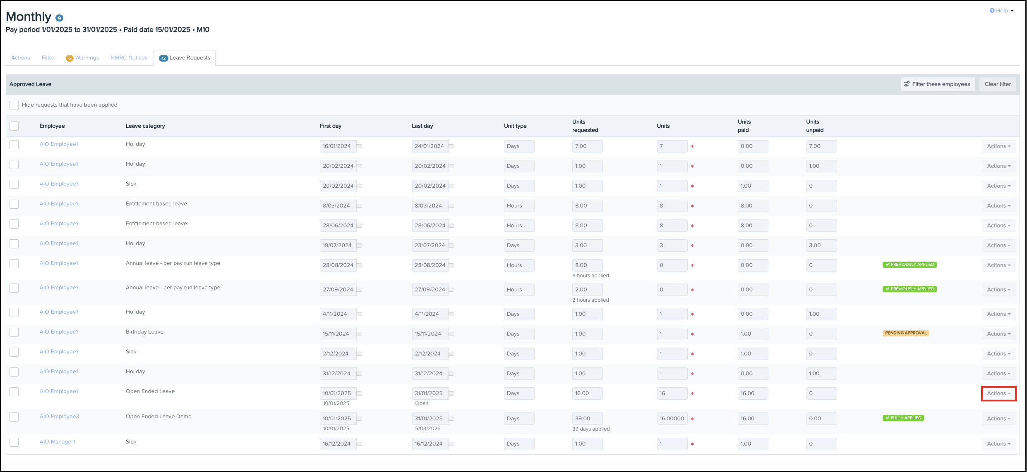The height and width of the screenshot is (472, 1027).
Task: Click the FULLY APPLIED badge on Employee3 row
Action: point(903,418)
